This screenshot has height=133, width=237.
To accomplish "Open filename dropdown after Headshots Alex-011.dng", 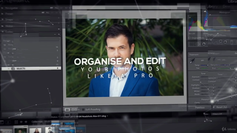I will [x=107, y=116].
